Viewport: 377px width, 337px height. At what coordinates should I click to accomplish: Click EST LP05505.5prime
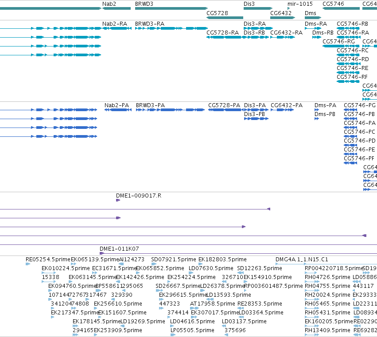173,335
